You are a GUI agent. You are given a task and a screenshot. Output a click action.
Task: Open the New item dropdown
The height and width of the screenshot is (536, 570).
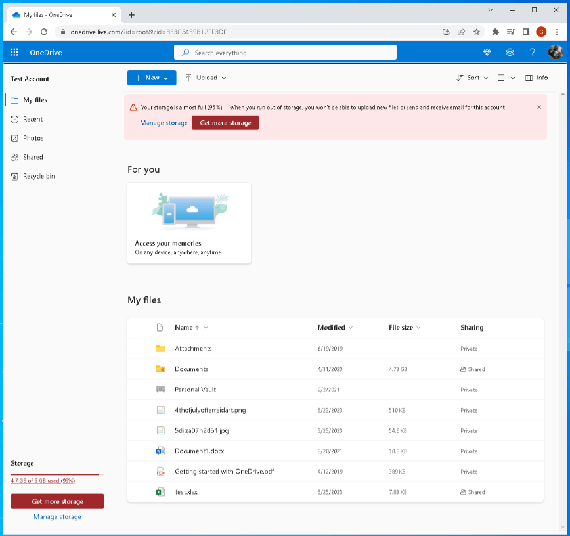pos(152,78)
